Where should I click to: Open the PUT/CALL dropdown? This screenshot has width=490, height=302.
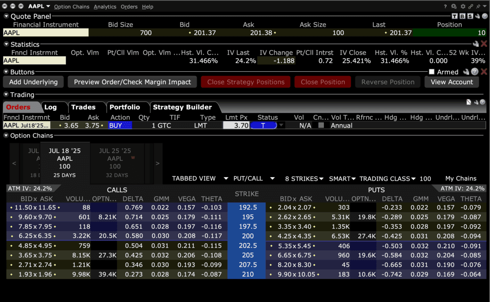pyautogui.click(x=253, y=179)
